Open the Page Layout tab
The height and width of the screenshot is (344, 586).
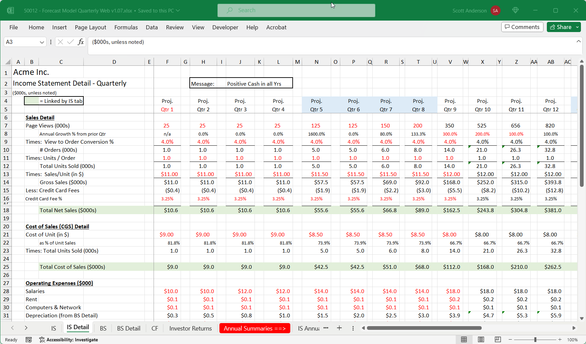tap(90, 27)
